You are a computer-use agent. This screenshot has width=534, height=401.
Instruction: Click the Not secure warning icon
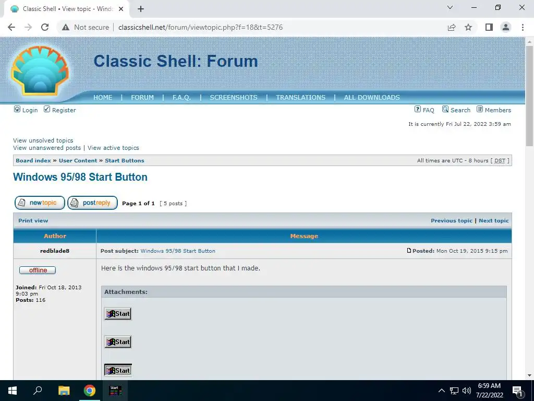click(65, 27)
